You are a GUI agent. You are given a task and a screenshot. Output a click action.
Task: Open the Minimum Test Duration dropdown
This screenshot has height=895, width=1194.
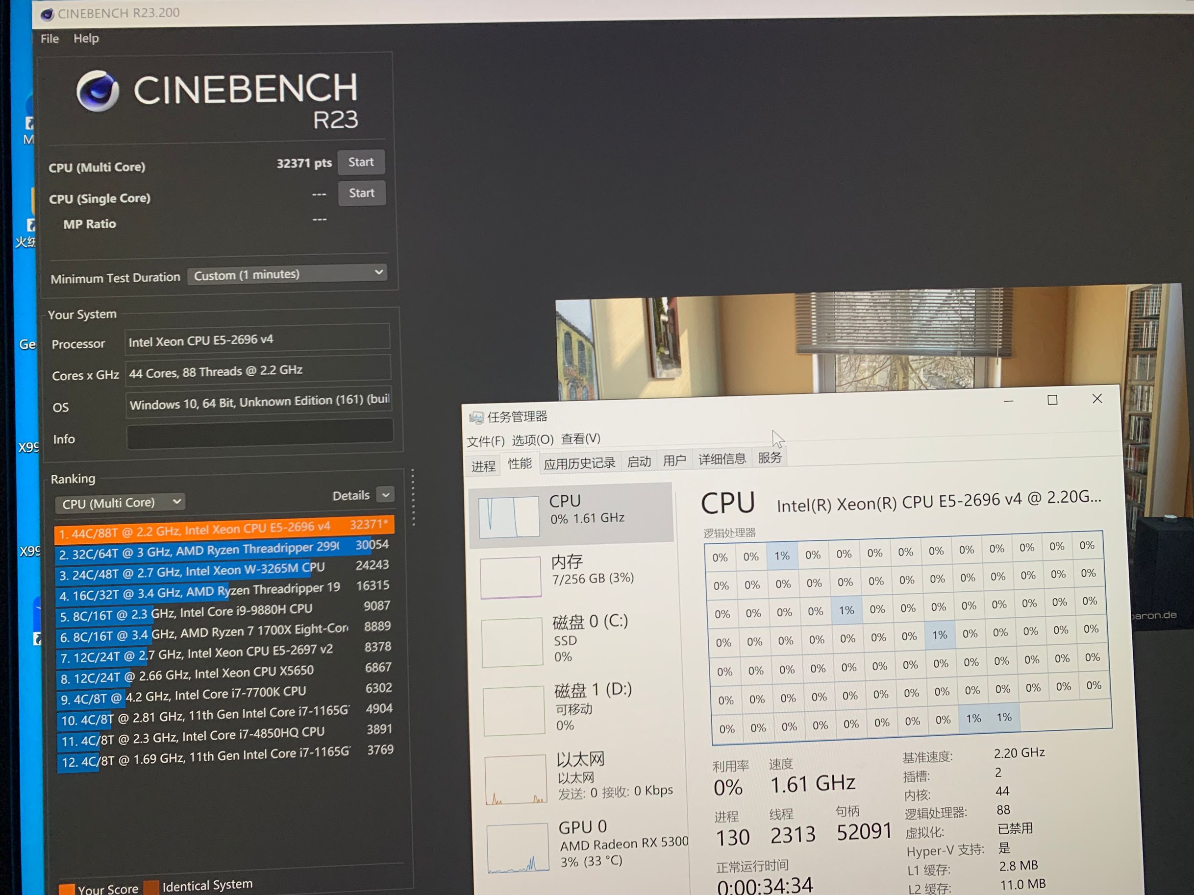pos(288,274)
